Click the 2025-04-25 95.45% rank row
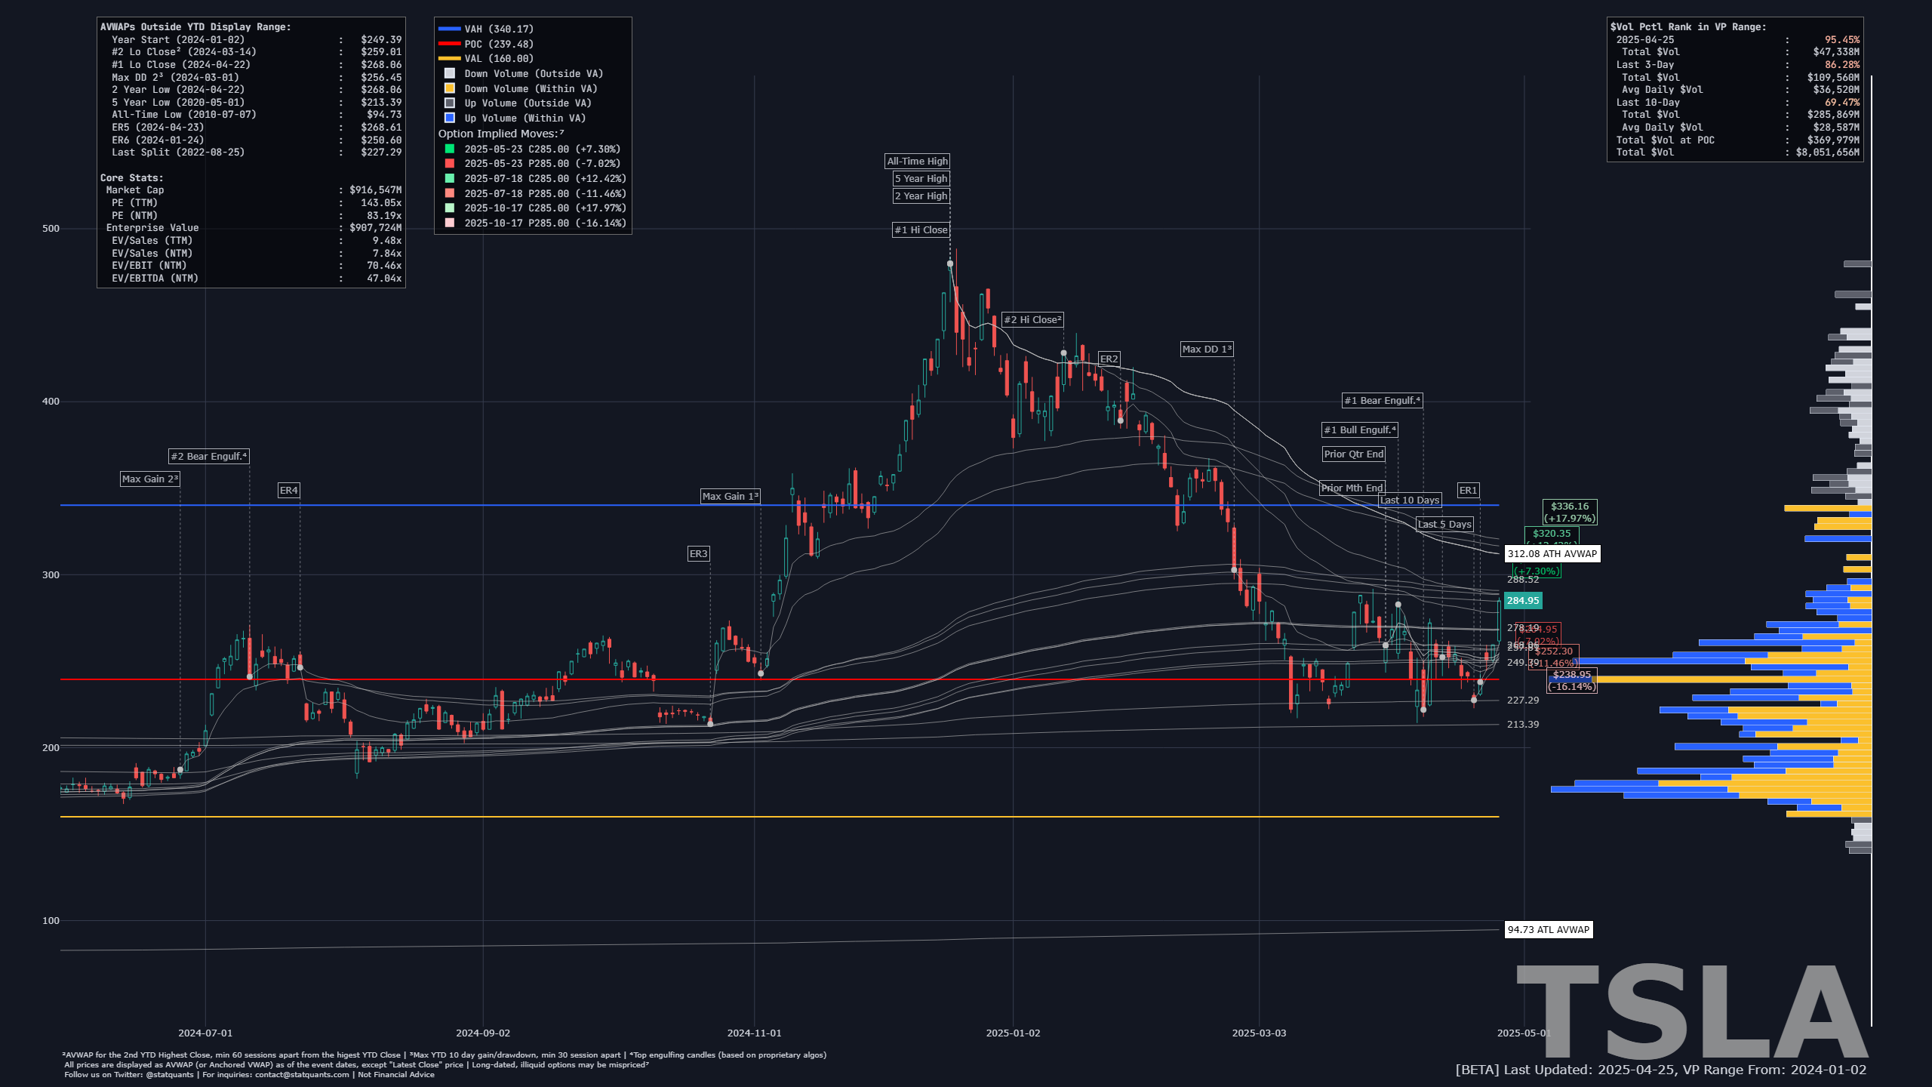1932x1087 pixels. (x=1738, y=39)
